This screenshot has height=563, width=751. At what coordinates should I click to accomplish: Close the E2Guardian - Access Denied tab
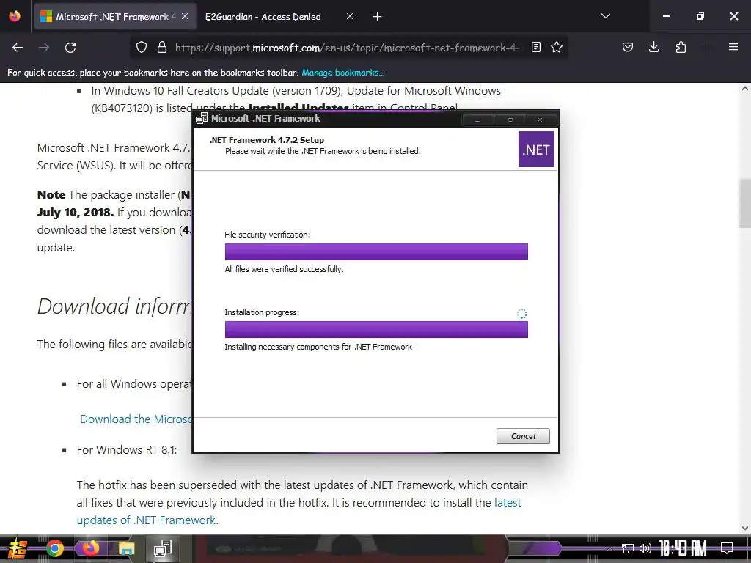[x=350, y=17]
